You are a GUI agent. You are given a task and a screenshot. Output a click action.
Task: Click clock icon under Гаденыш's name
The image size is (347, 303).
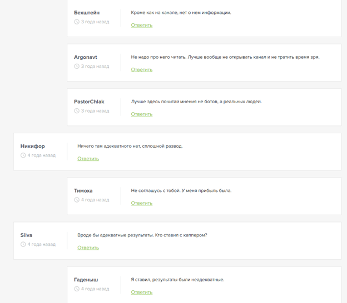click(77, 289)
